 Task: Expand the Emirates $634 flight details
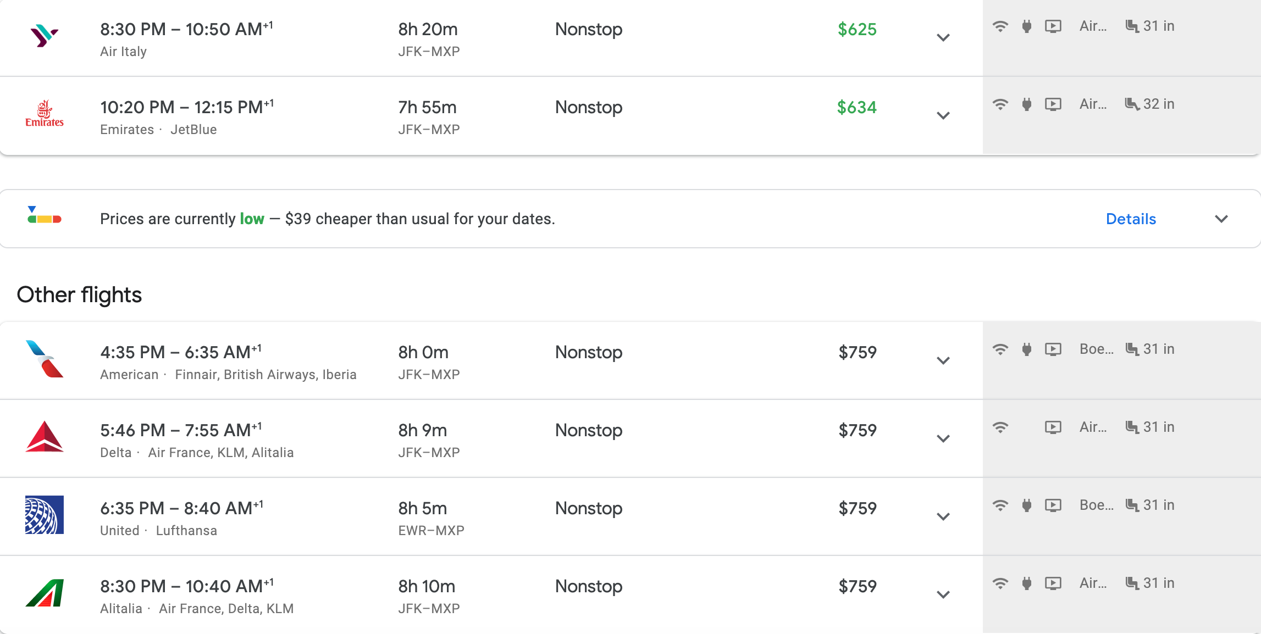click(x=943, y=115)
